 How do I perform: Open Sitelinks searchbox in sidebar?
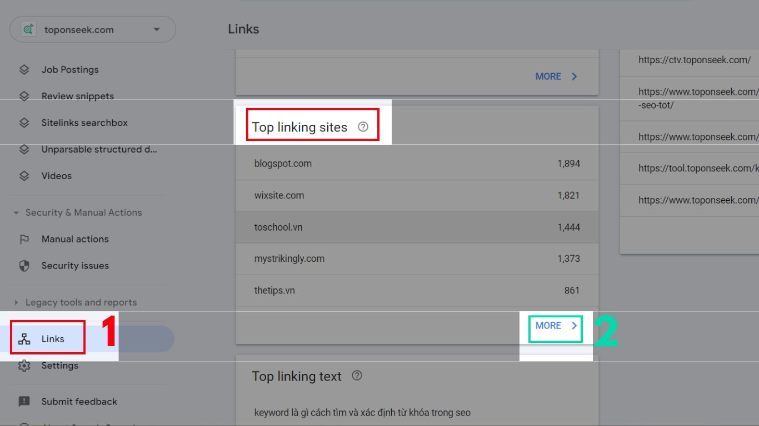click(84, 123)
